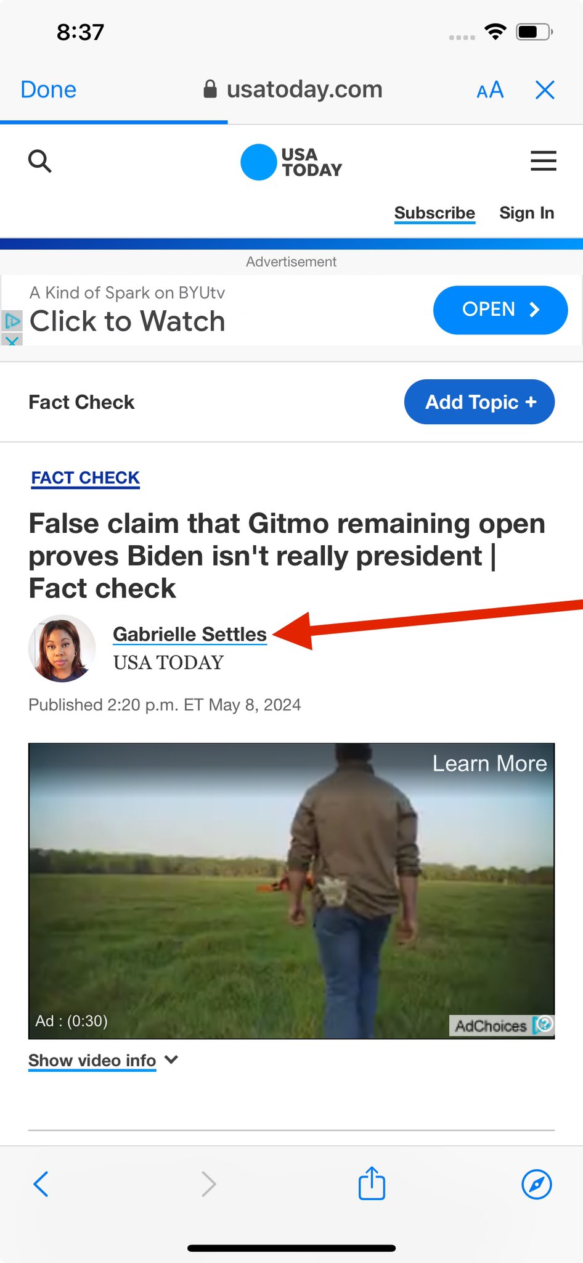
Task: Tap the share icon
Action: point(372,1183)
